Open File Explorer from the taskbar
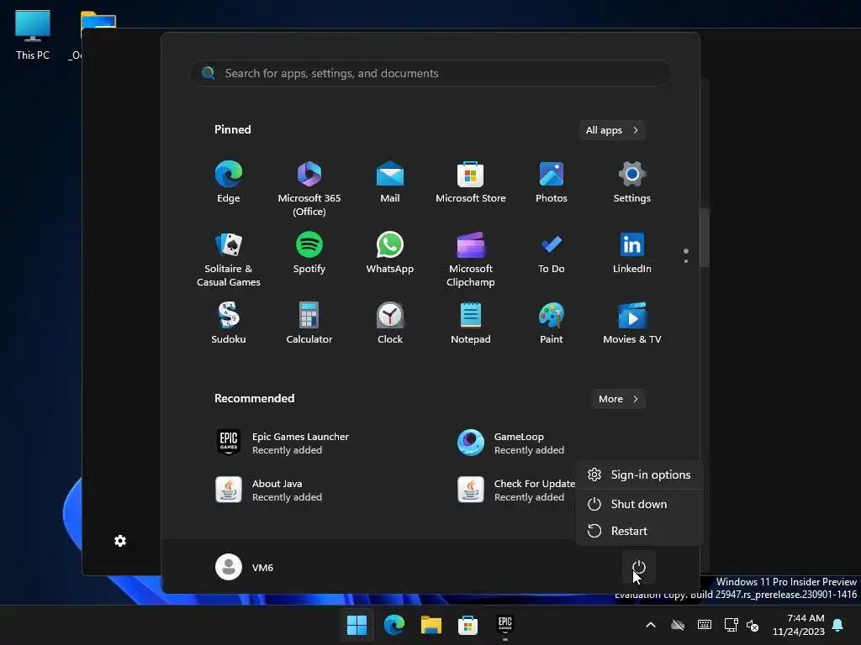Screen dimensions: 861x645 coord(431,625)
